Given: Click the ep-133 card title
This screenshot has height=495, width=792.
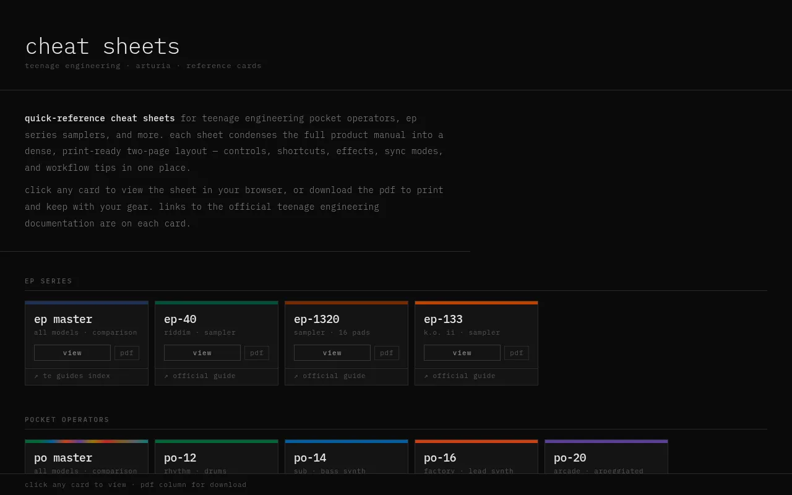Looking at the screenshot, I should tap(443, 319).
